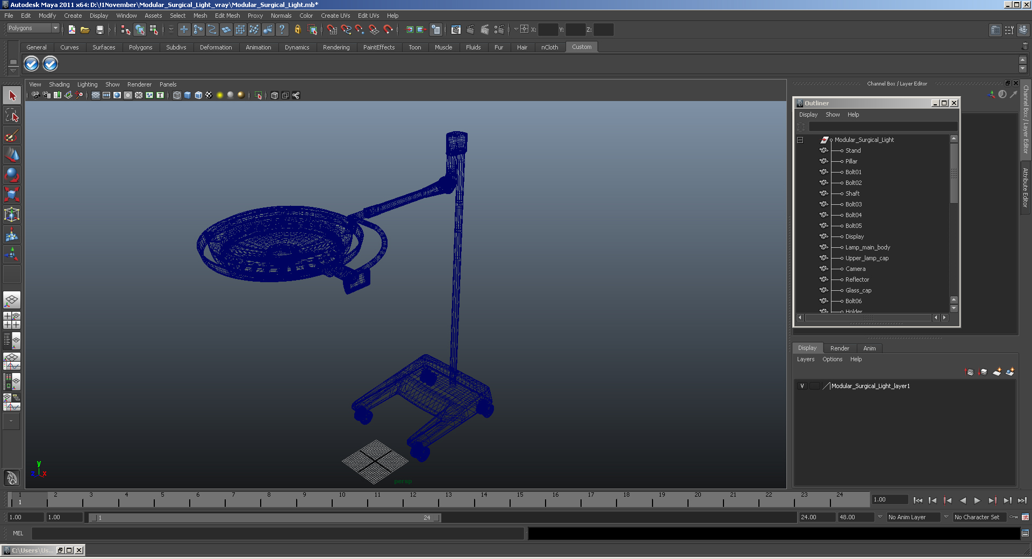
Task: Switch to the Rendering shelf tab
Action: click(x=336, y=47)
